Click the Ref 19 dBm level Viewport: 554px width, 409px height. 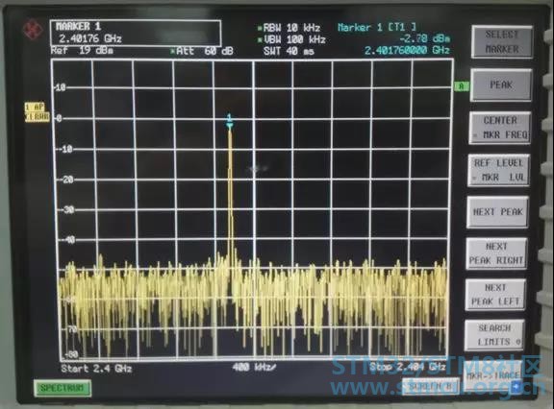coord(82,51)
